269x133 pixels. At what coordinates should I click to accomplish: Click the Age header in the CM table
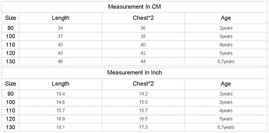pos(226,18)
